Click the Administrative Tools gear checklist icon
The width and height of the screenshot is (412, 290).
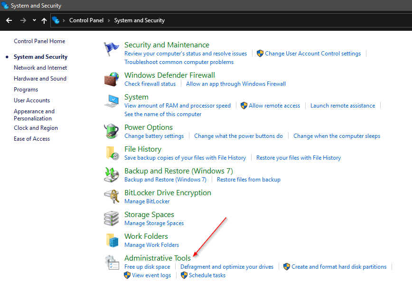pos(112,262)
